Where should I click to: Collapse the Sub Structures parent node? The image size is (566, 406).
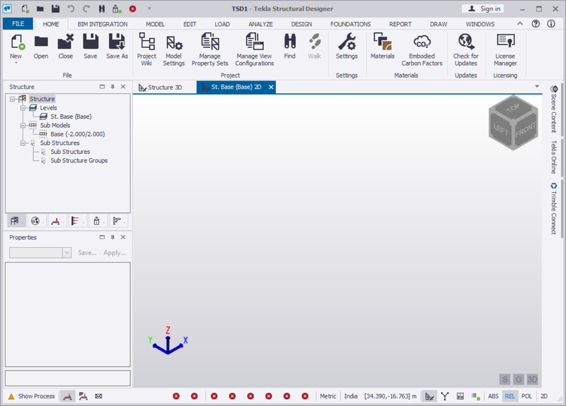point(23,143)
